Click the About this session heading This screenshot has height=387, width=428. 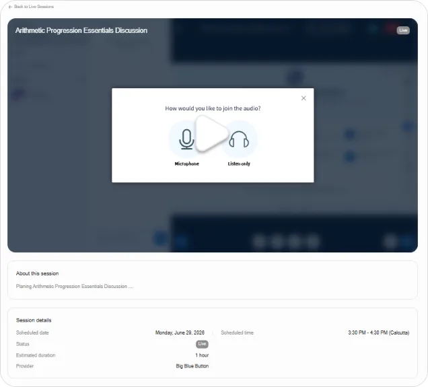(x=38, y=273)
